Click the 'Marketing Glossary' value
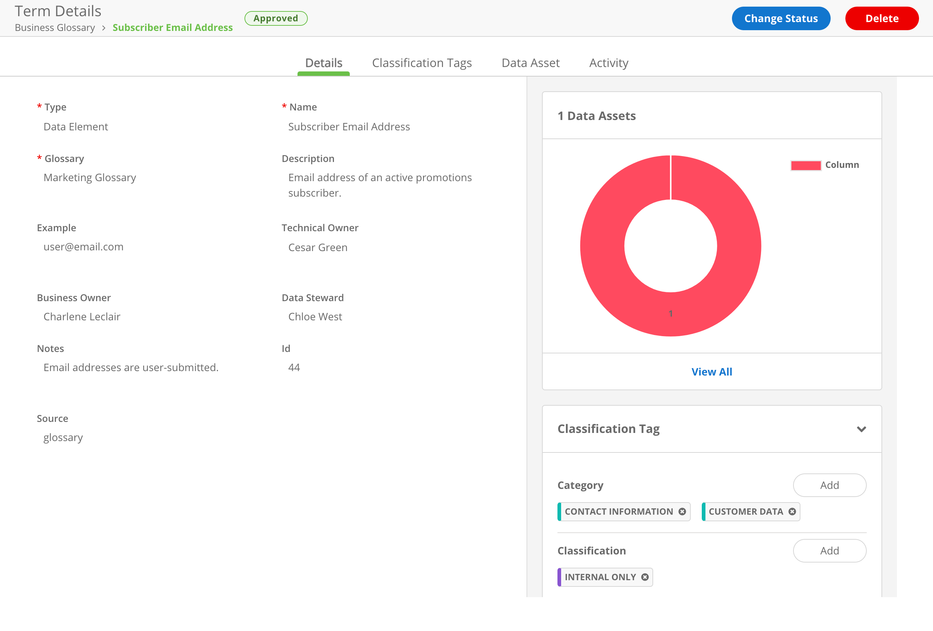This screenshot has height=631, width=933. 90,177
